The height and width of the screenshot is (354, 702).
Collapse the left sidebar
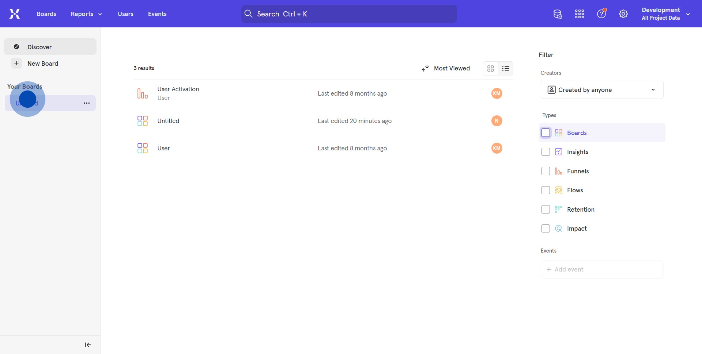pos(88,345)
